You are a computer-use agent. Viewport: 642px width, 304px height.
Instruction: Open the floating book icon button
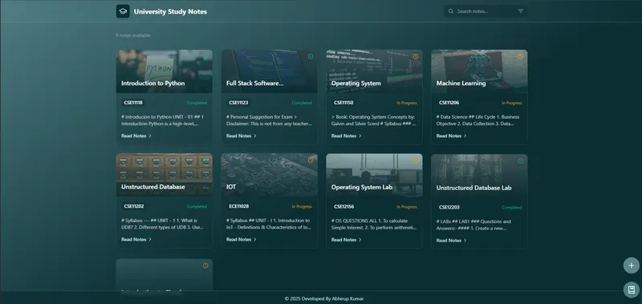click(632, 290)
